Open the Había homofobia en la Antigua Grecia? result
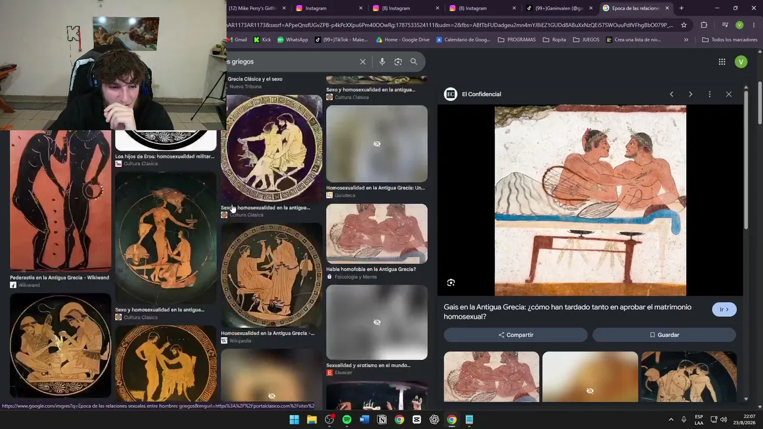This screenshot has width=763, height=429. [x=371, y=269]
